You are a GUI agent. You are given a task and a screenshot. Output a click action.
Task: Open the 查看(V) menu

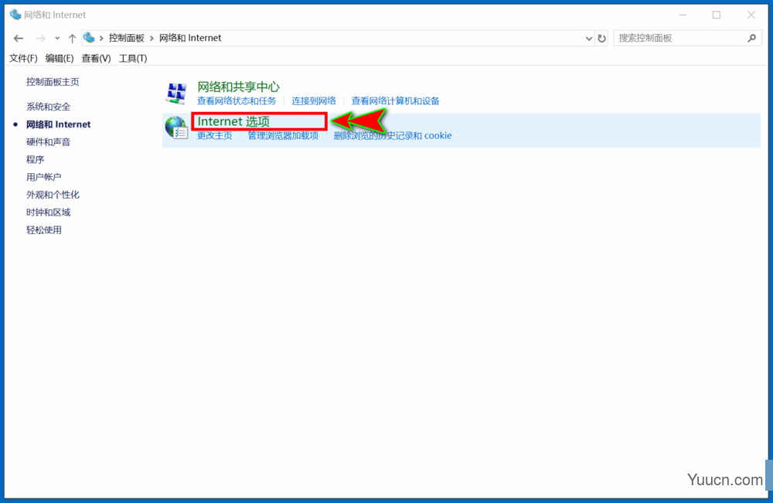tap(96, 58)
